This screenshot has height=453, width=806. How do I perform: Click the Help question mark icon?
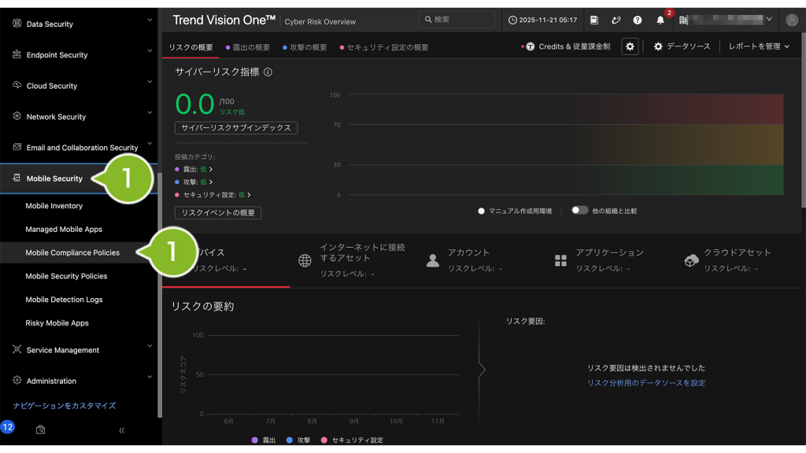point(638,20)
